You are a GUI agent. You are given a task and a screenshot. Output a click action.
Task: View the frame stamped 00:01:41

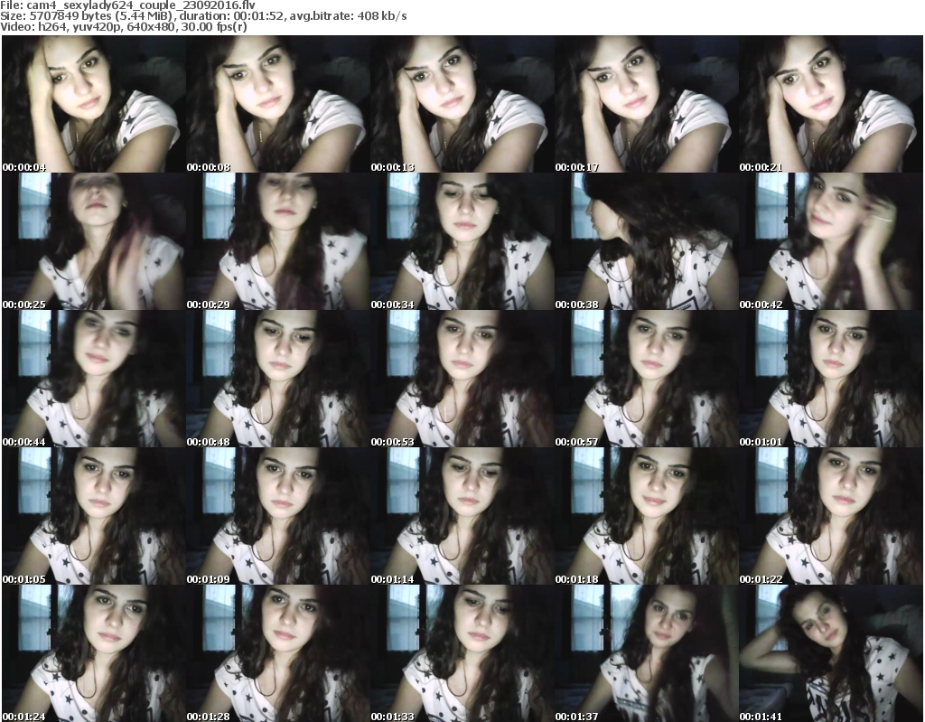coord(831,653)
